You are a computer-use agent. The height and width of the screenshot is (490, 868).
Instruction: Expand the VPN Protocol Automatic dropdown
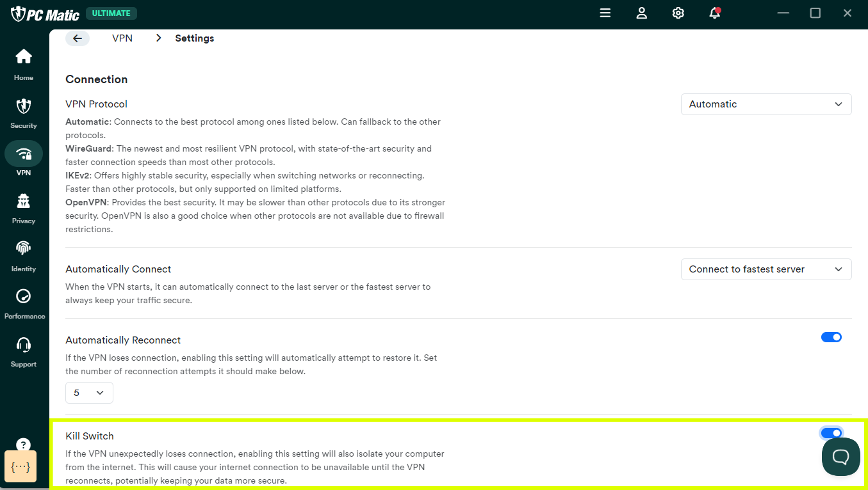coord(766,104)
